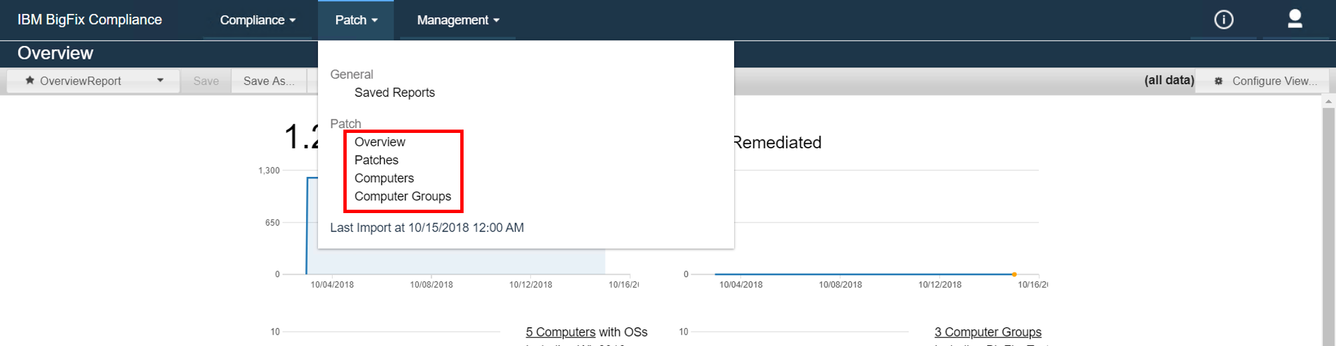
Task: Follow the 3 Computer Groups link
Action: (x=987, y=332)
